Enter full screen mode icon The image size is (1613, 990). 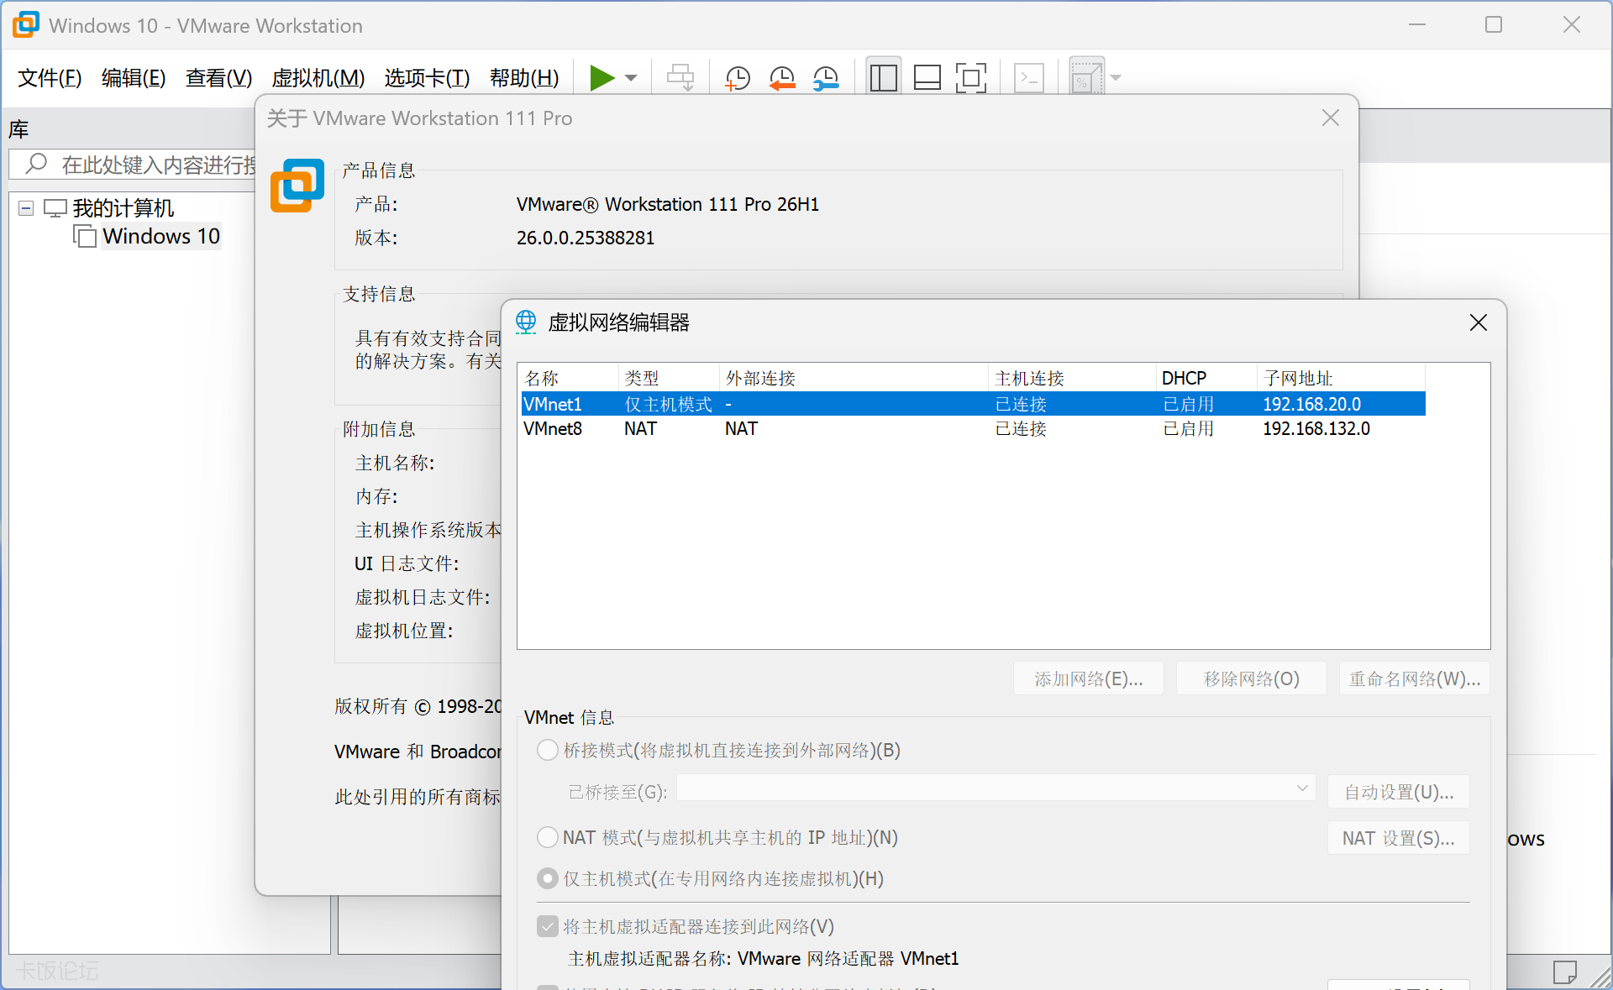[x=971, y=78]
